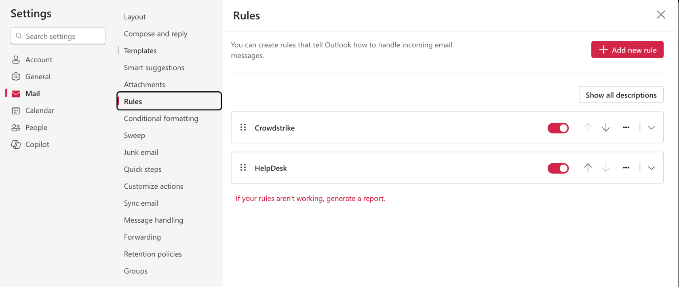679x287 pixels.
Task: Open the Copilot icon in sidebar
Action: 16,145
